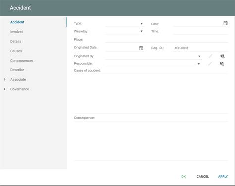
Task: Click the edit pencil beside Originated By
Action: click(210, 56)
